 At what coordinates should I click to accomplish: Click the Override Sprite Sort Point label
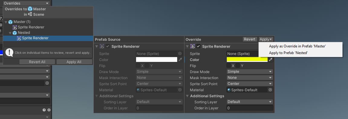click(x=203, y=84)
